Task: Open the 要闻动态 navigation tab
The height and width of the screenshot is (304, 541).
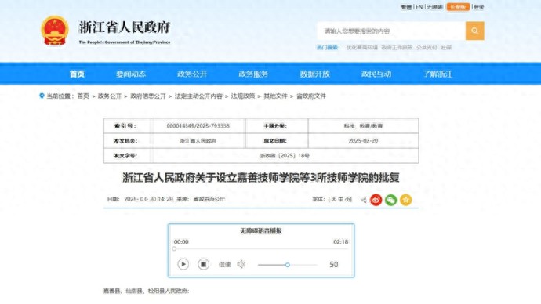Action: pos(131,74)
